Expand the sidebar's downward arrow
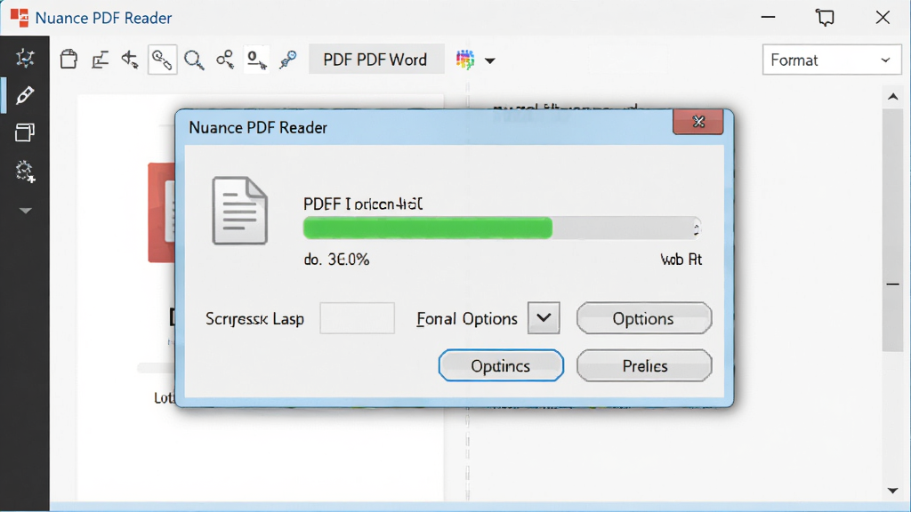The image size is (911, 512). click(x=25, y=211)
